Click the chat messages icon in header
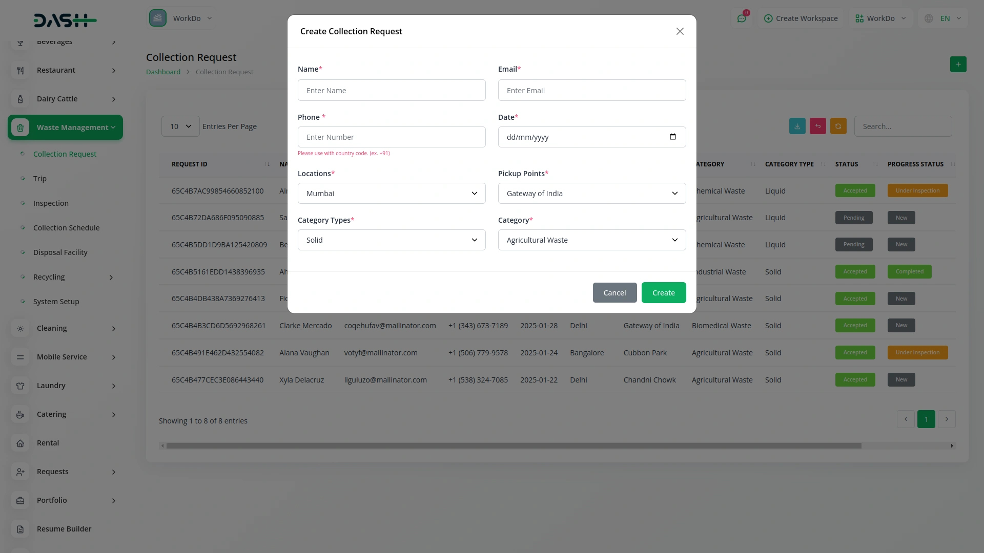 tap(741, 18)
